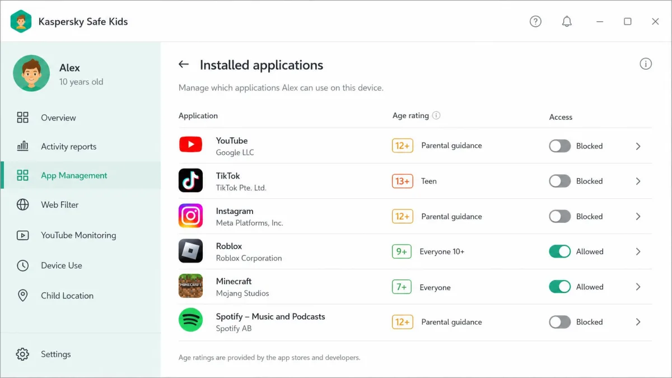Click the App Management grid icon
The height and width of the screenshot is (378, 672).
22,175
